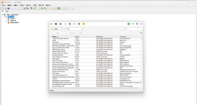The height and width of the screenshot is (105, 197).
Task: Click Open Project folder icon in LabVIEW toolbar
Action: [x=6, y=8]
